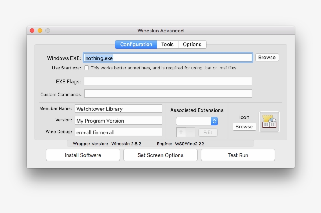The width and height of the screenshot is (321, 213).
Task: Click the Watchtower Library icon preview
Action: coord(269,122)
